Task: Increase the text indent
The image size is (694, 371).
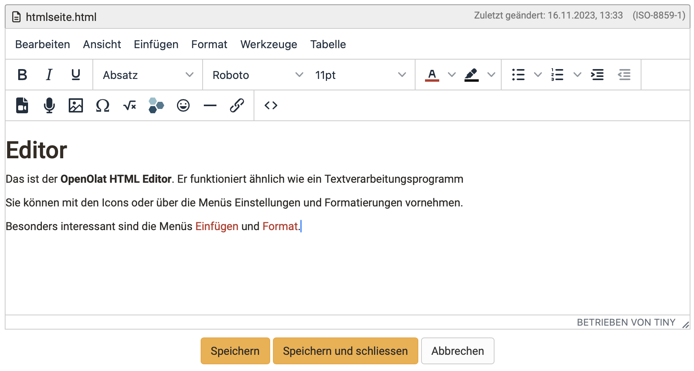Action: coord(597,75)
